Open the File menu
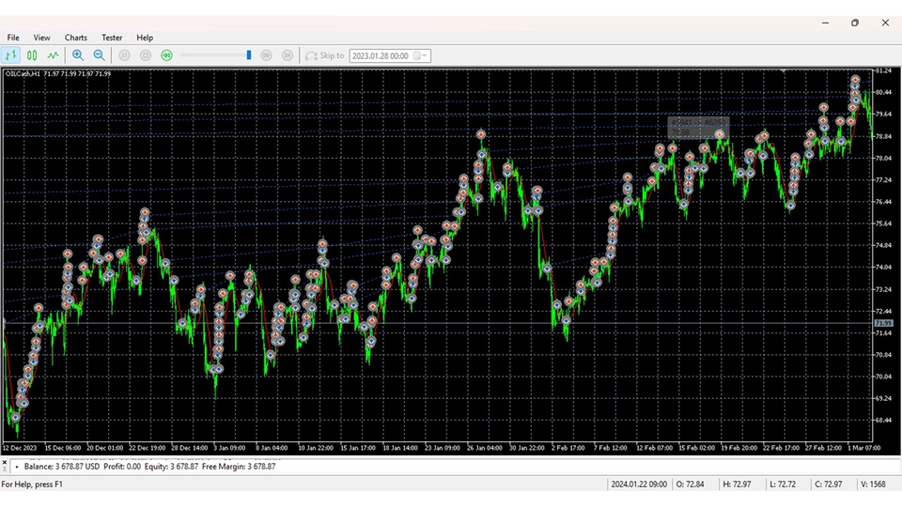Image resolution: width=902 pixels, height=507 pixels. click(x=13, y=38)
